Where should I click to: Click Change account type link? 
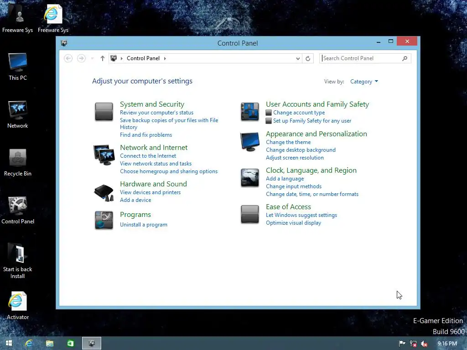(299, 113)
